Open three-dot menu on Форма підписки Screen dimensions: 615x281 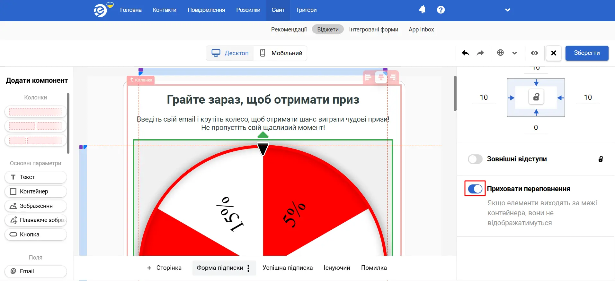tap(248, 268)
